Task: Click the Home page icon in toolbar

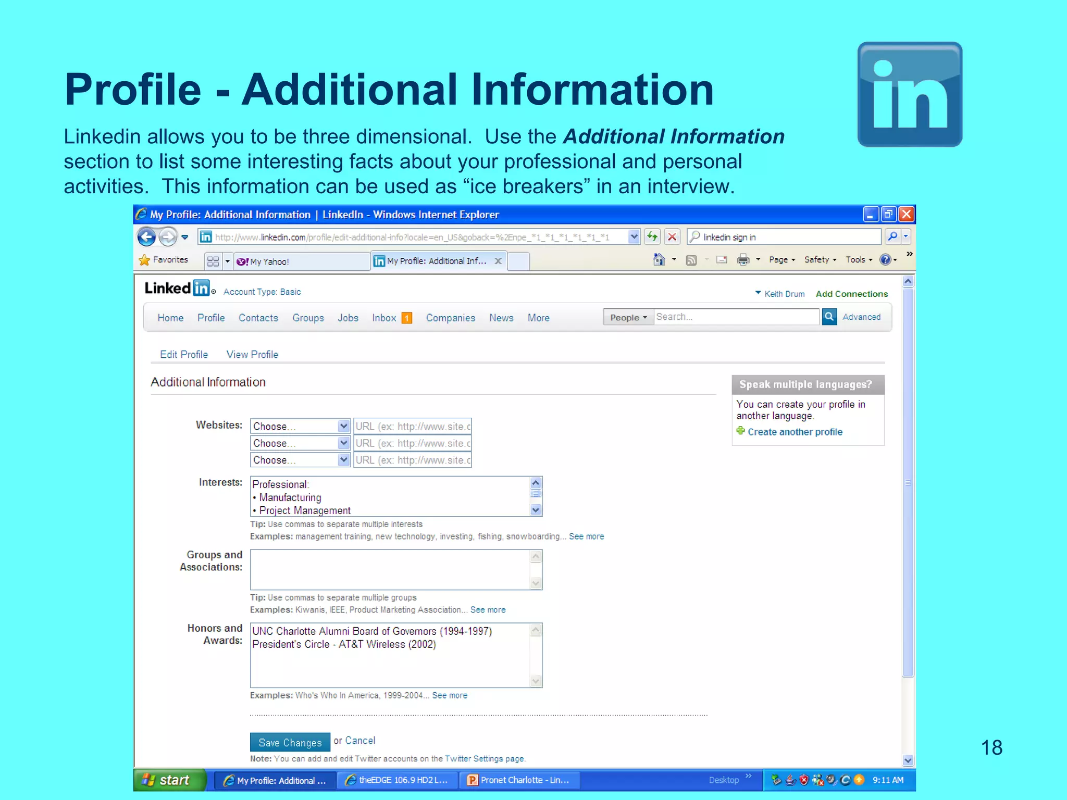Action: (659, 259)
